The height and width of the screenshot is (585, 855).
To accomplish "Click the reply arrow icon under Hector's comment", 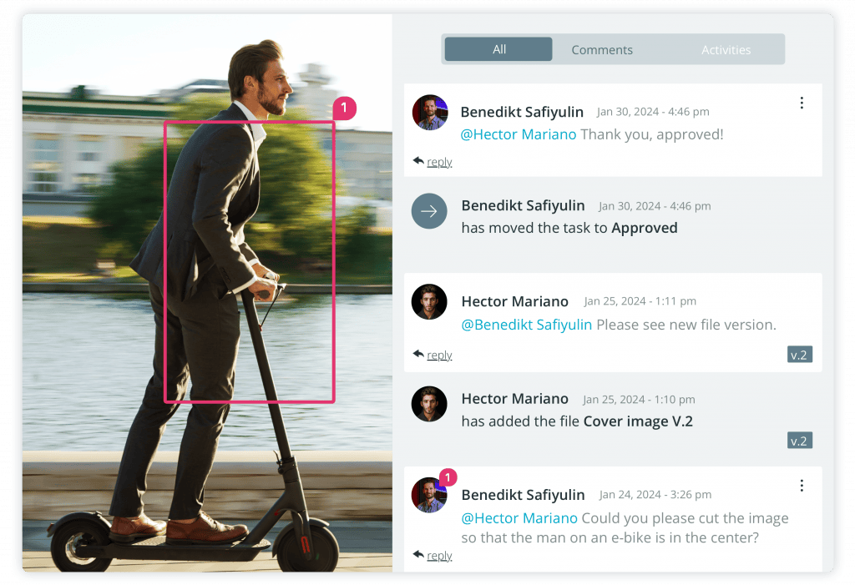I will point(417,355).
